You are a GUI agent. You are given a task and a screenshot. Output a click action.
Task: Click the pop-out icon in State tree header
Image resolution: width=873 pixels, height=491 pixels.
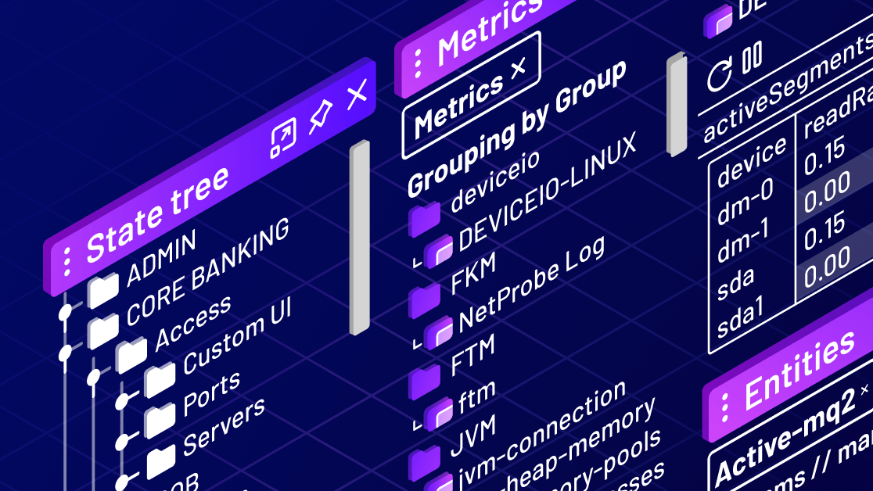pos(283,139)
